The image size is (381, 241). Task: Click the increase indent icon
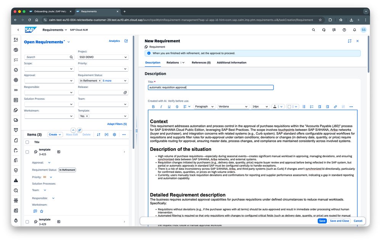327,107
